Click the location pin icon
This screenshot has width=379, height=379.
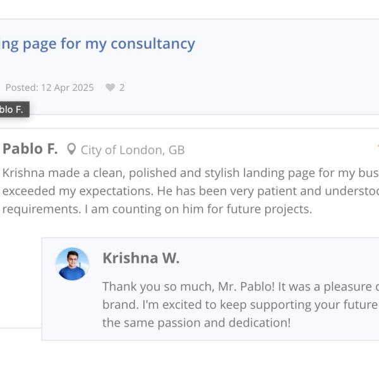coord(71,150)
